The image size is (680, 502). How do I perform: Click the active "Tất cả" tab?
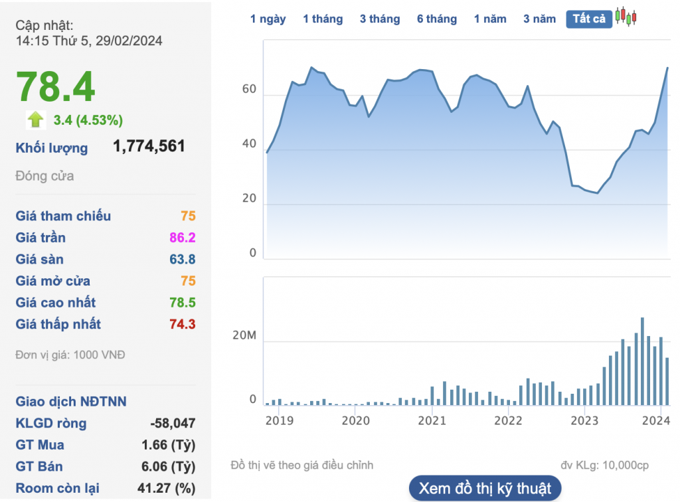point(589,19)
